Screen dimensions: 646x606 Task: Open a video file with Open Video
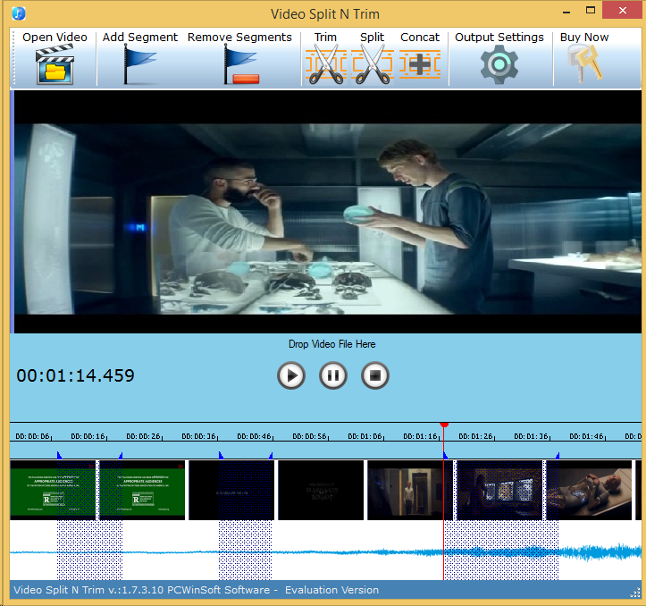coord(55,58)
